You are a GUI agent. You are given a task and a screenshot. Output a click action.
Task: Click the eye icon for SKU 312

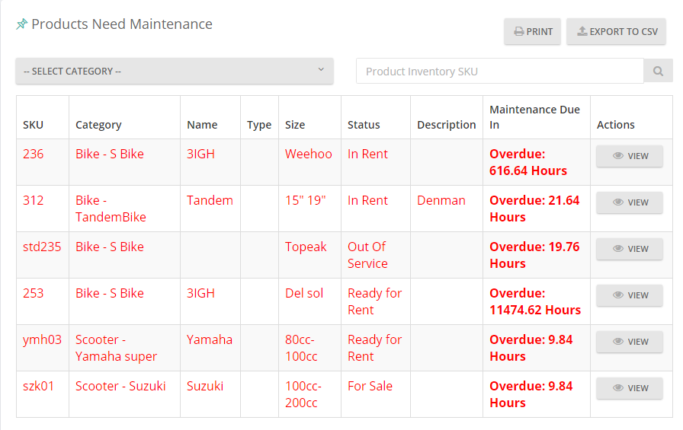[x=618, y=202]
